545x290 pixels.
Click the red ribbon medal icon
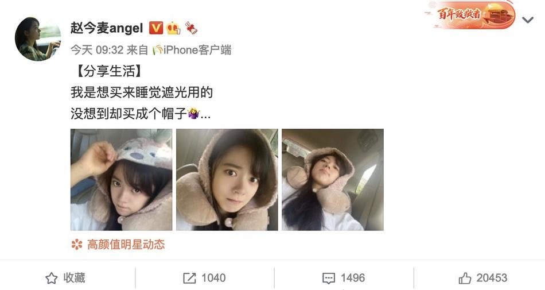[191, 28]
